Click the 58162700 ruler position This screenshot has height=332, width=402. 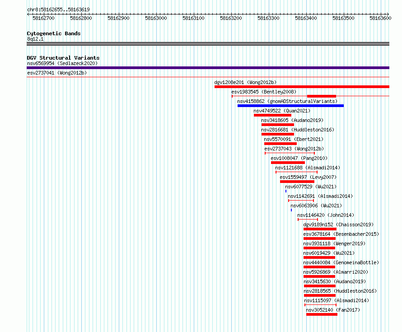[43, 18]
